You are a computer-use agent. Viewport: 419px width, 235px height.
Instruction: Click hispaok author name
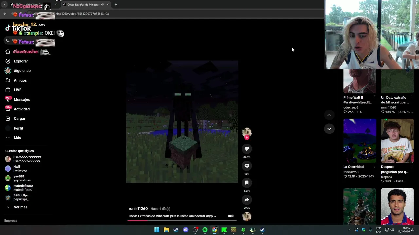[x=386, y=177]
